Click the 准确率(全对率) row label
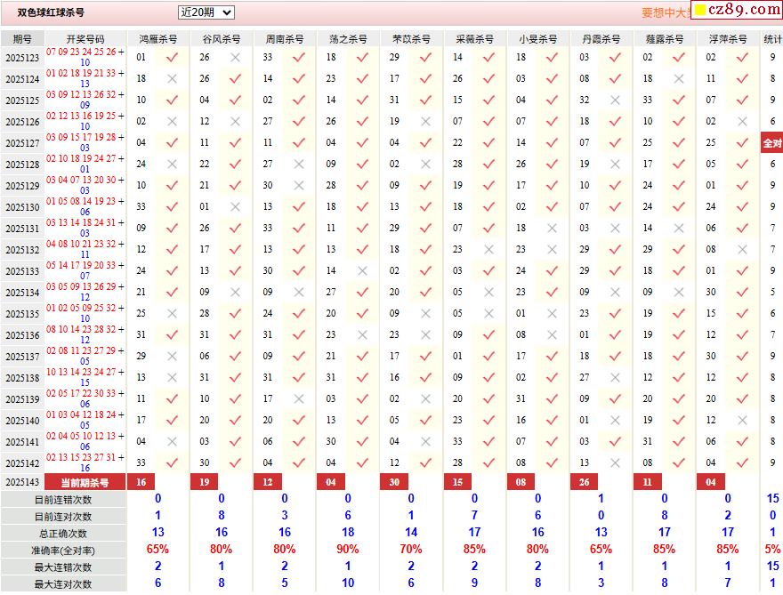 pyautogui.click(x=63, y=551)
